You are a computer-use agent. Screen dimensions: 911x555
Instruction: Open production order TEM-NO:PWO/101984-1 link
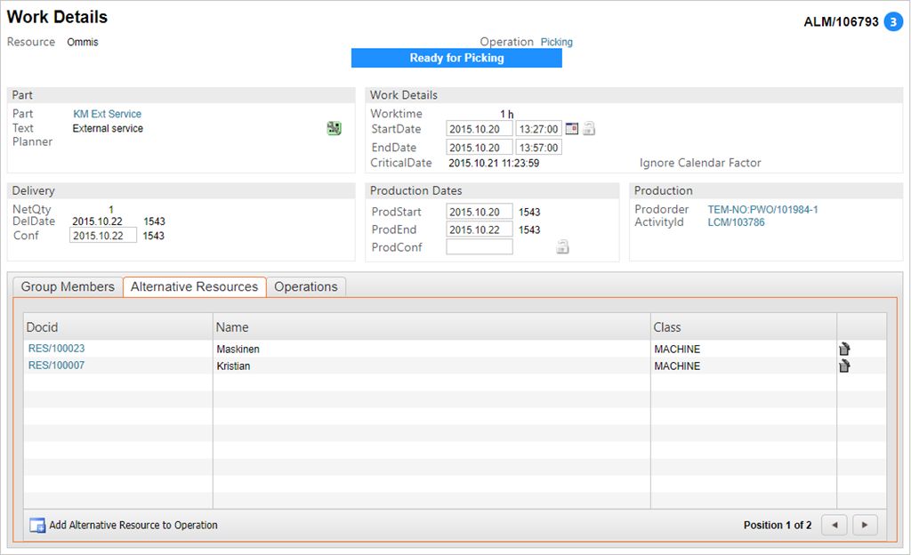click(762, 210)
